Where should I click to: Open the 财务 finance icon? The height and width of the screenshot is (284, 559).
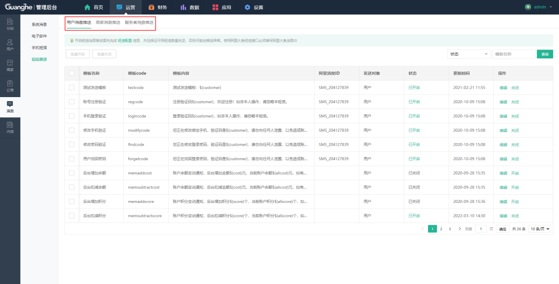(152, 7)
